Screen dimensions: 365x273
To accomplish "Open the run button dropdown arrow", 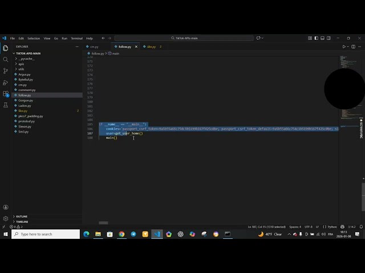I will coord(348,47).
